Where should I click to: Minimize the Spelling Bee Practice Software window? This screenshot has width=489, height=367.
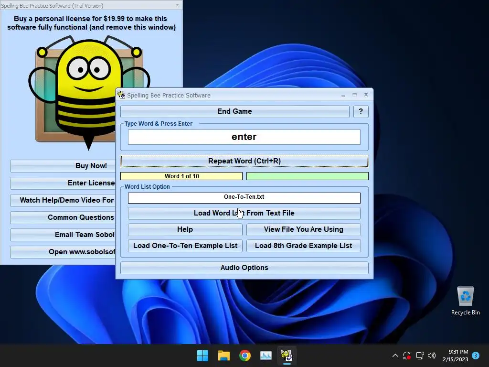pyautogui.click(x=343, y=95)
